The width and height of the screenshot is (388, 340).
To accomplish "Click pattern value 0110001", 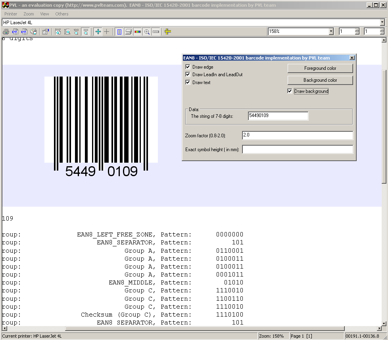I will (230, 251).
